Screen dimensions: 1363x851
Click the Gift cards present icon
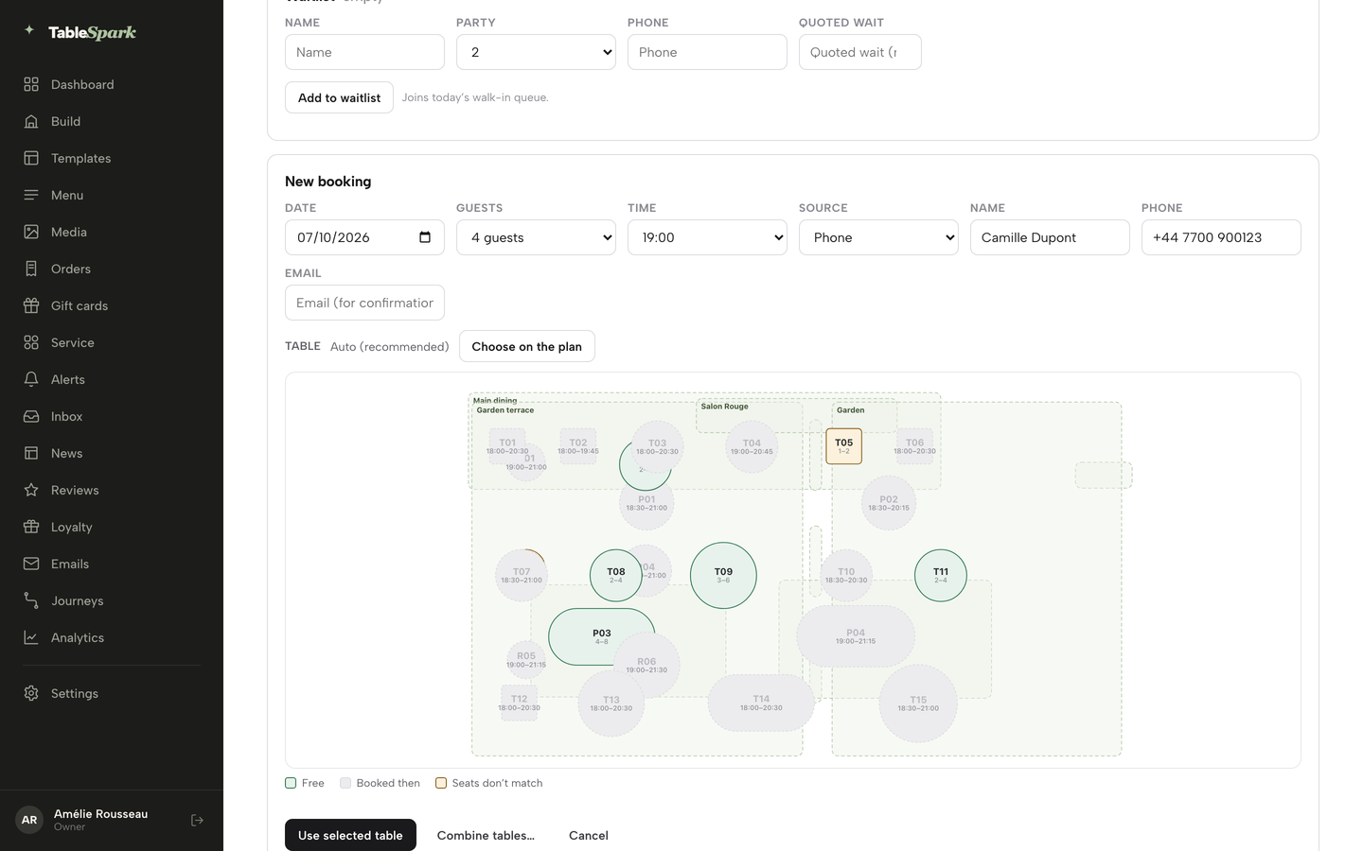point(31,305)
